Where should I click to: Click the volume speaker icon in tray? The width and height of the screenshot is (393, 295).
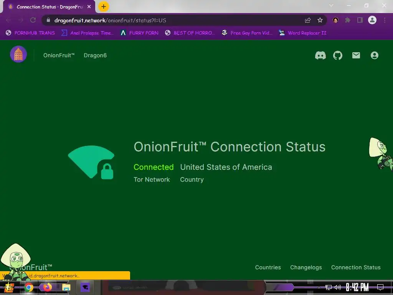338,287
